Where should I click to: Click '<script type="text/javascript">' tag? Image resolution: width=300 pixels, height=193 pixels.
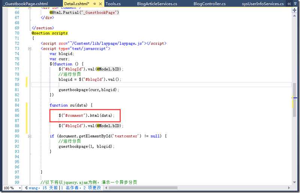(x=75, y=49)
